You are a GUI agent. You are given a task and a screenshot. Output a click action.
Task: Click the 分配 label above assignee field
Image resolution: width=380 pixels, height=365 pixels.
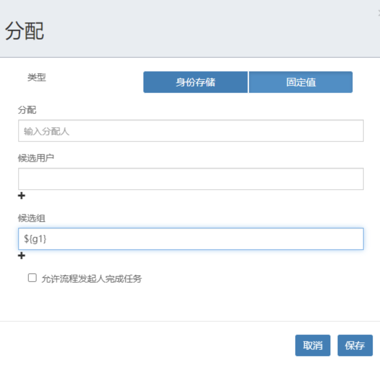[27, 110]
